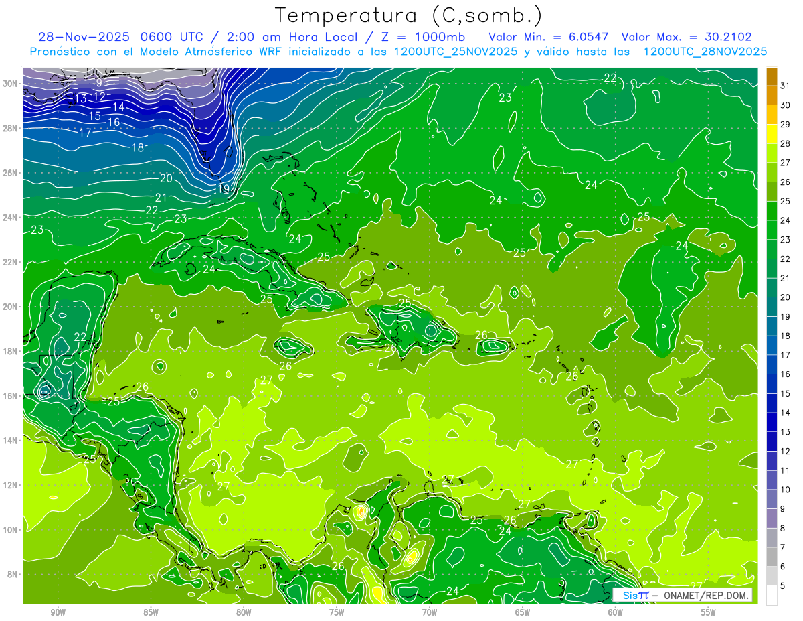The height and width of the screenshot is (621, 803).
Task: Click the dark blue swatch between 13 and 14
Action: 772,422
